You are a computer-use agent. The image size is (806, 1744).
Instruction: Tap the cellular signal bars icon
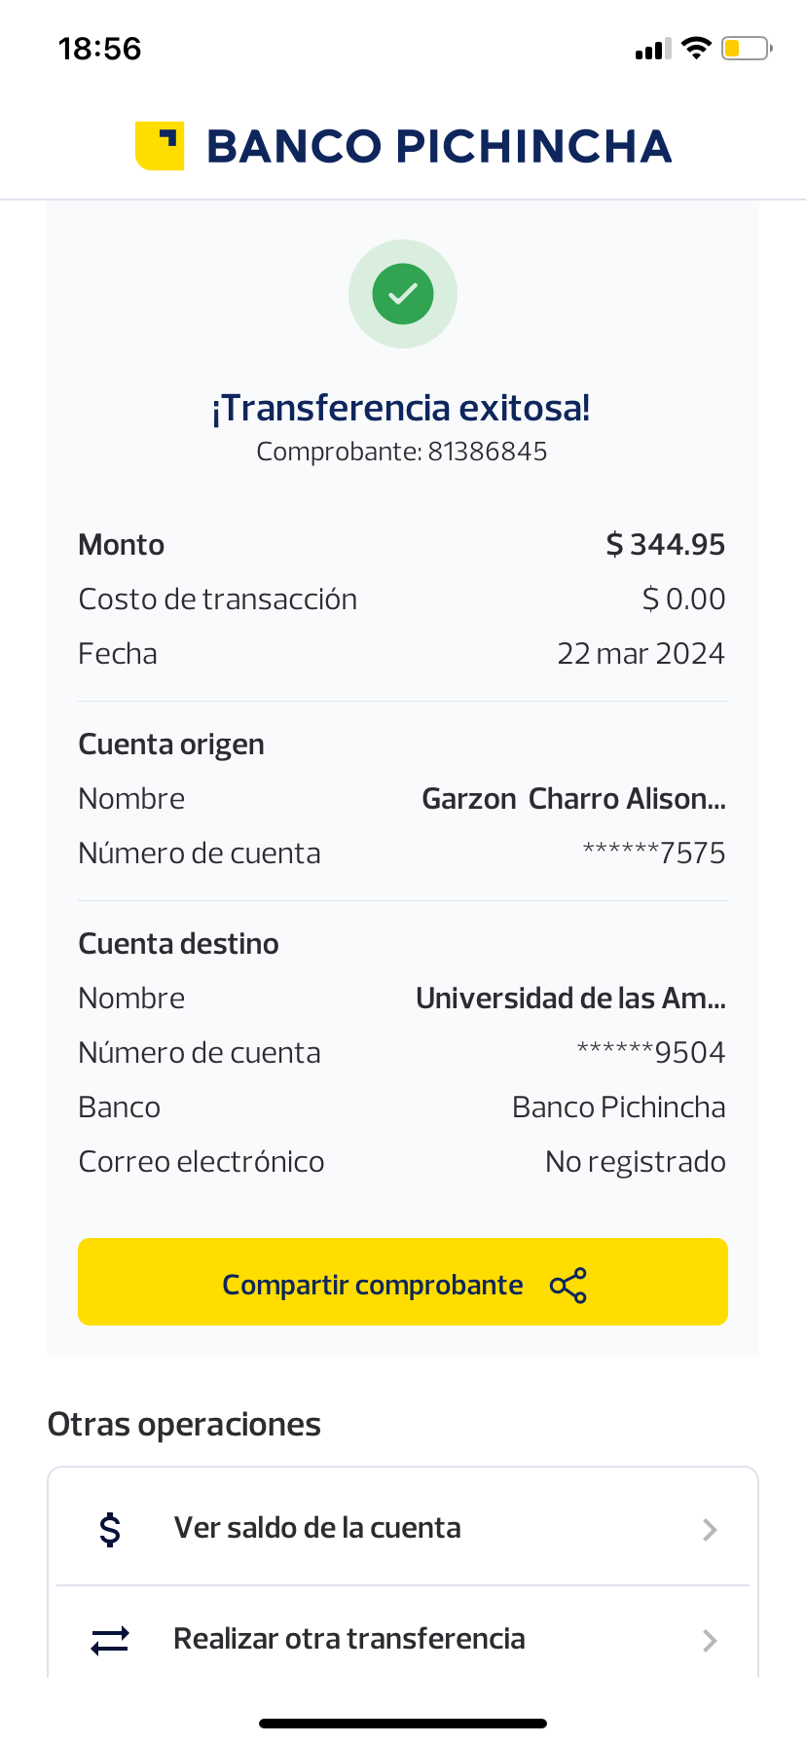652,49
